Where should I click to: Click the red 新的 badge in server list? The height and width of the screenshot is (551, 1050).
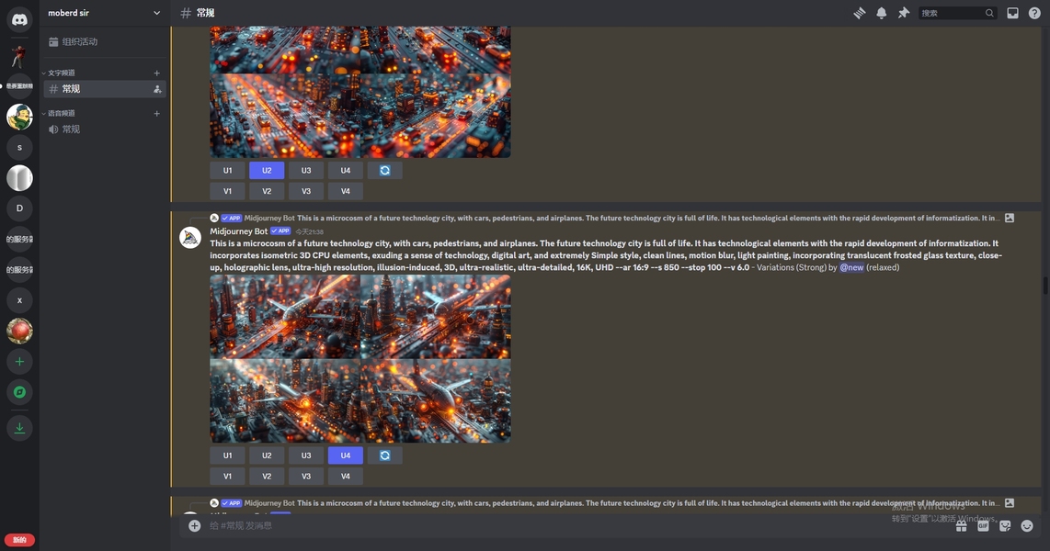point(19,540)
